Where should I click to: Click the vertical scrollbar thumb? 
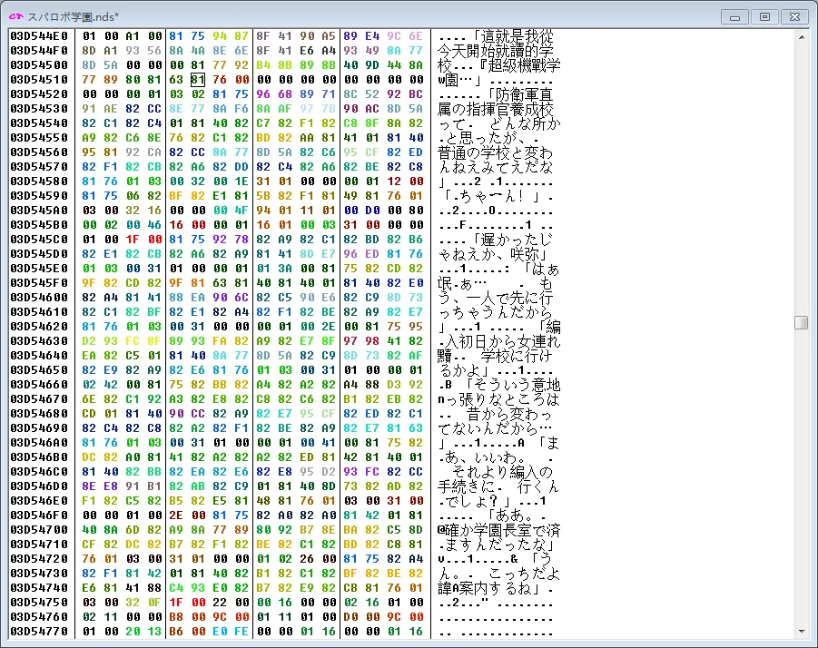pos(800,322)
